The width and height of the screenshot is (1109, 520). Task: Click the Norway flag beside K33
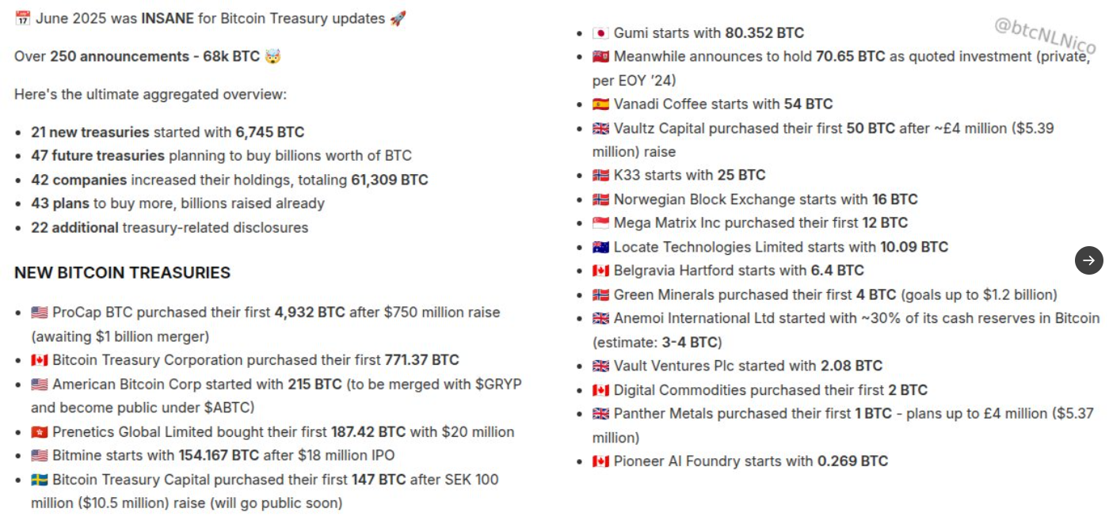(x=600, y=176)
